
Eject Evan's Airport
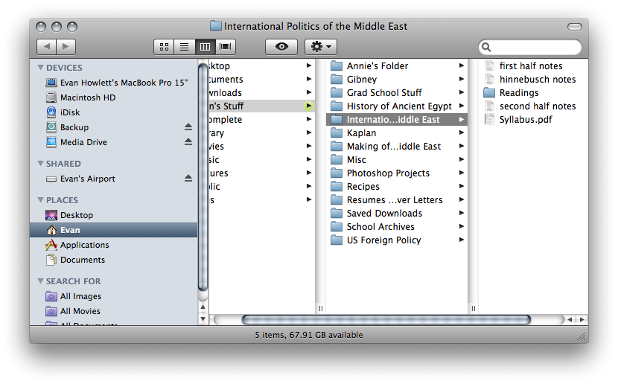(188, 179)
